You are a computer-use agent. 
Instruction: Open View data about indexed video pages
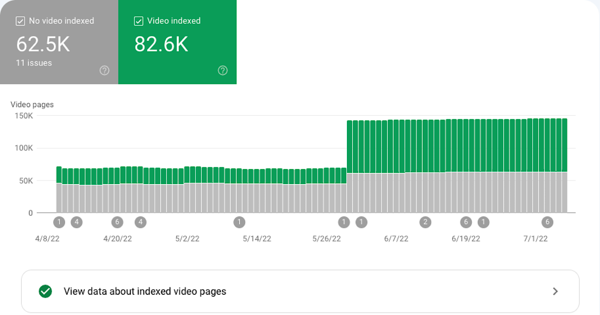coord(300,291)
